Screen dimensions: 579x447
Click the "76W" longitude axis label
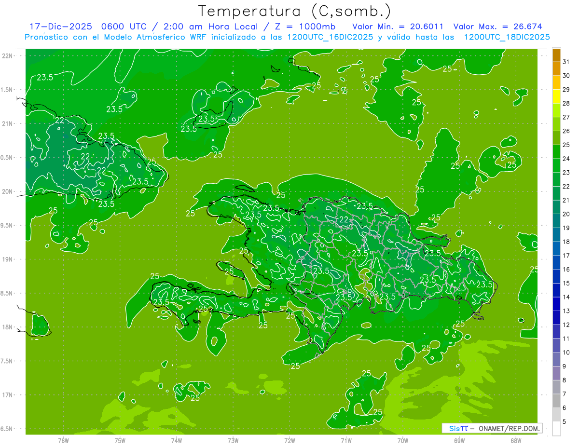pyautogui.click(x=63, y=441)
